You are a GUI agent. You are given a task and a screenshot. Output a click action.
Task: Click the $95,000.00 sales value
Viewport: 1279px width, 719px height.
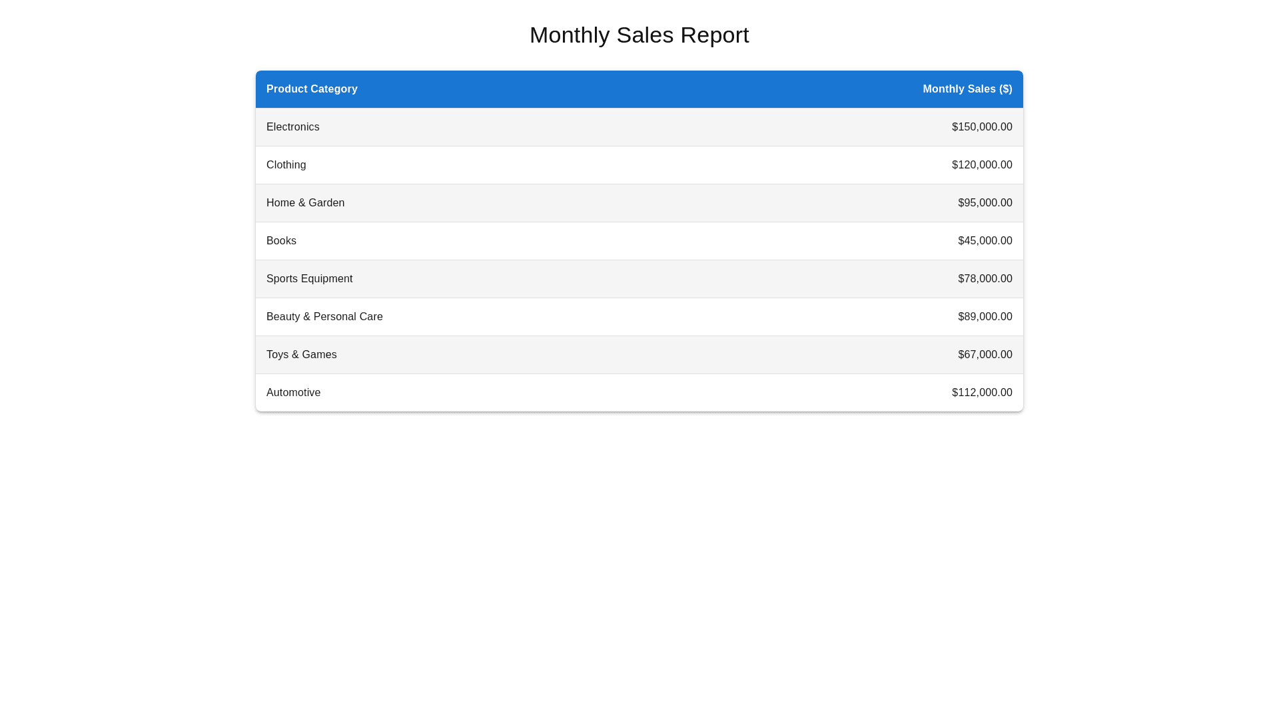[x=985, y=203]
